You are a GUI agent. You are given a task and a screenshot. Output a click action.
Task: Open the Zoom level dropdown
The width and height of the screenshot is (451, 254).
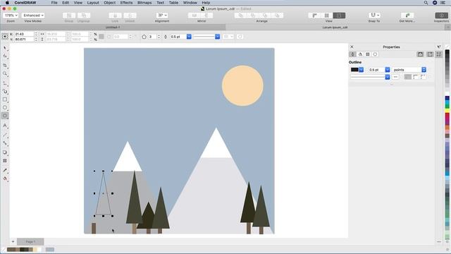pos(11,16)
